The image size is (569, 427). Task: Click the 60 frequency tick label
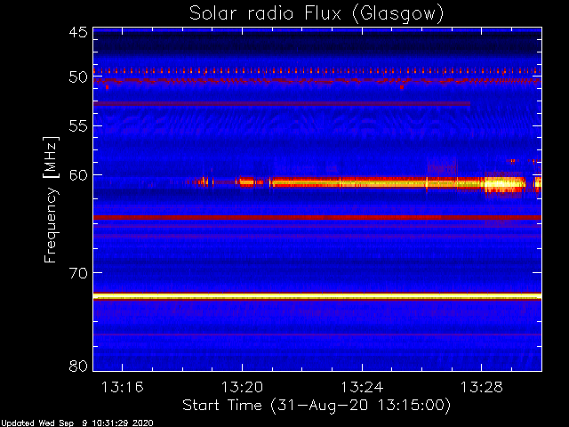pos(78,175)
